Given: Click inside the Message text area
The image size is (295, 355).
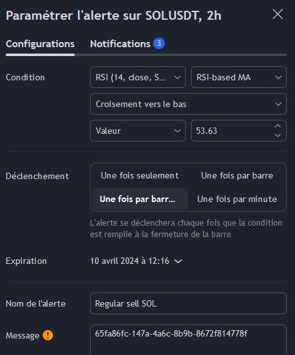Looking at the screenshot, I should [x=188, y=340].
